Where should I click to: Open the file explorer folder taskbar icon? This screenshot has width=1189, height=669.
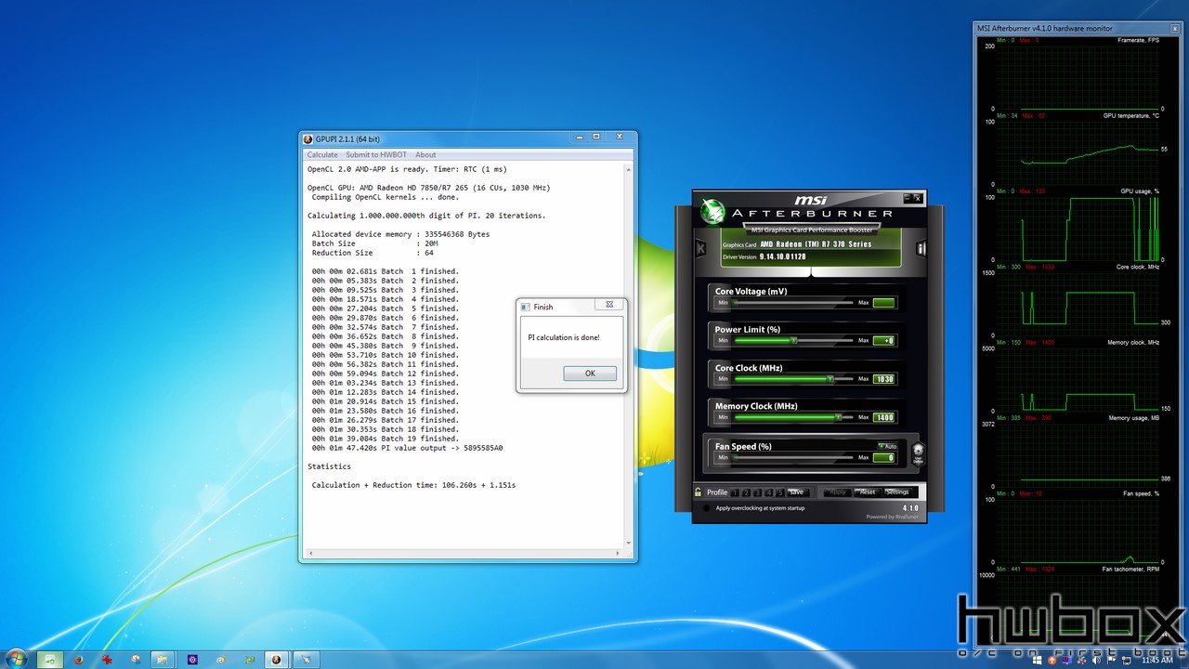point(163,659)
